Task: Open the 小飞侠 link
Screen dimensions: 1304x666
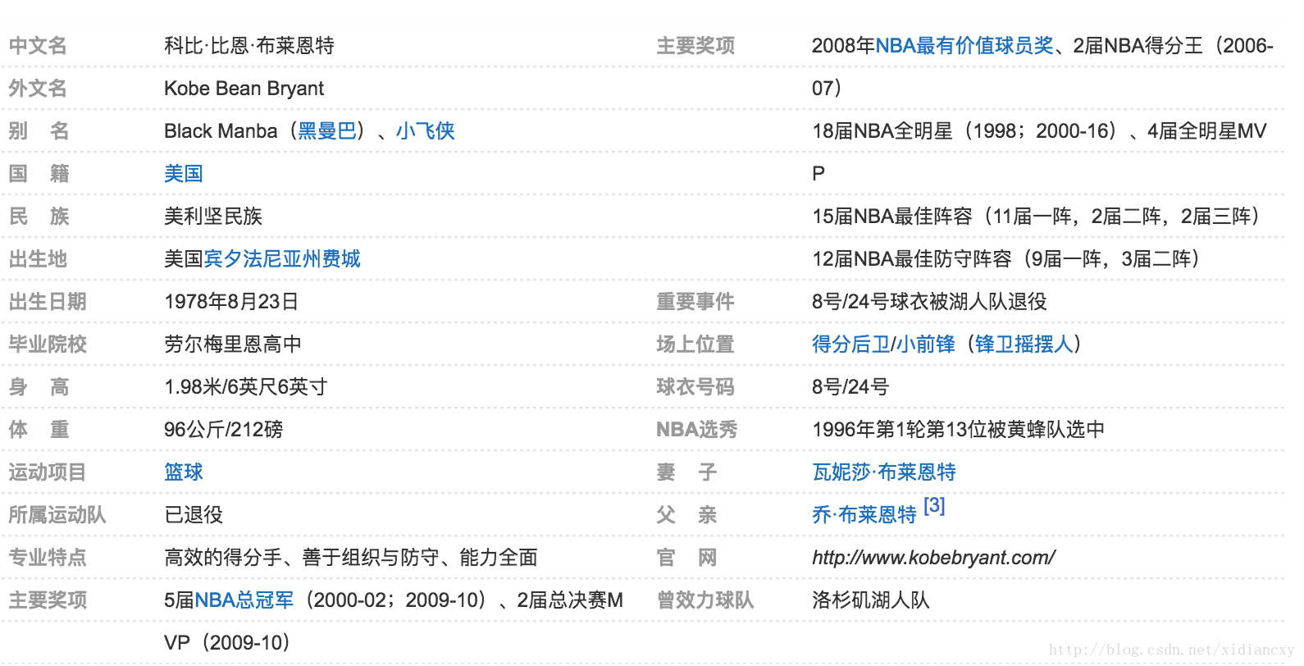Action: tap(425, 131)
